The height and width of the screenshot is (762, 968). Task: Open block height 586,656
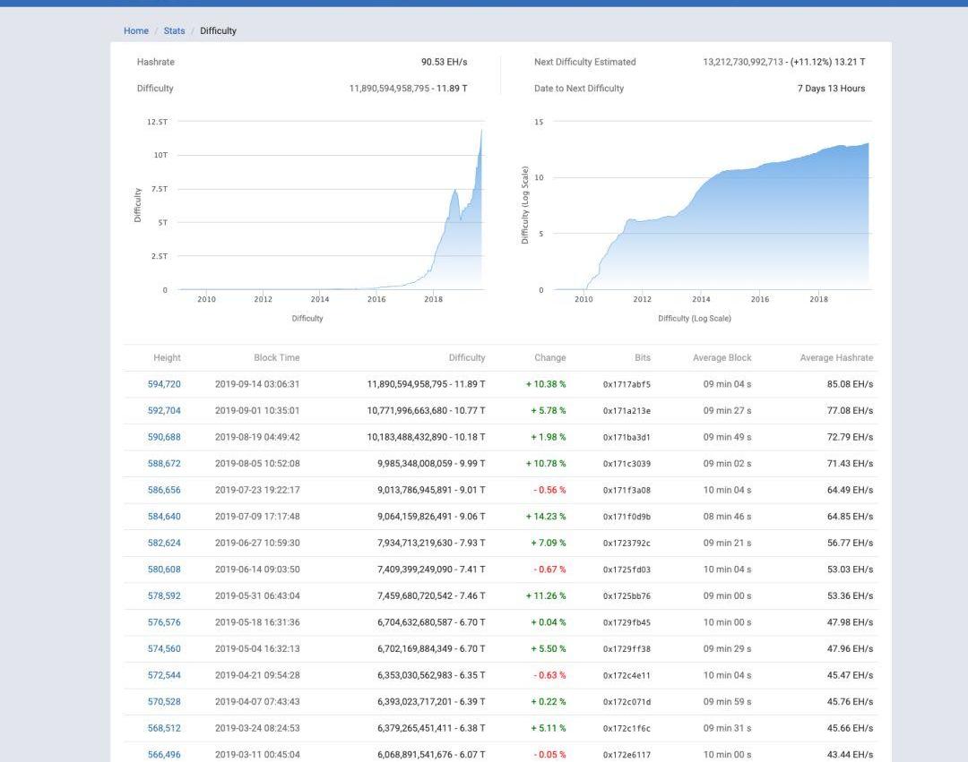(164, 490)
